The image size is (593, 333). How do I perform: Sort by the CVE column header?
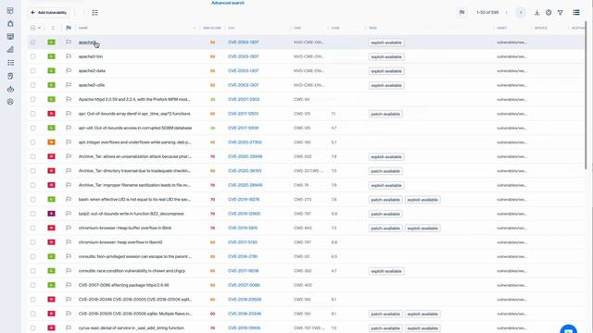point(231,28)
